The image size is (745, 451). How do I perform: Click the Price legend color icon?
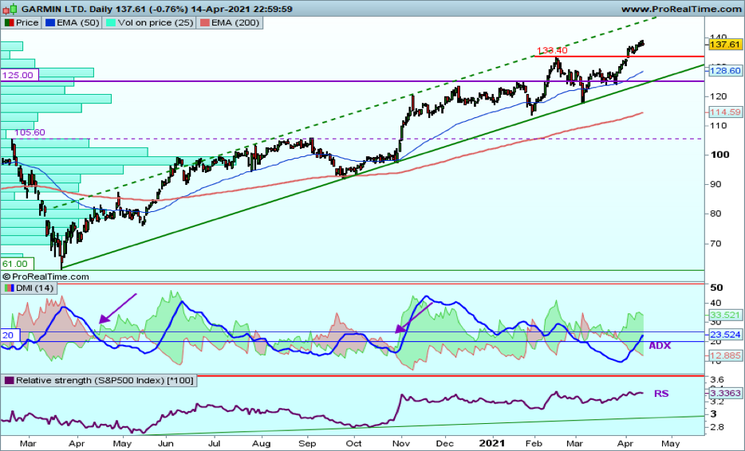(x=9, y=22)
